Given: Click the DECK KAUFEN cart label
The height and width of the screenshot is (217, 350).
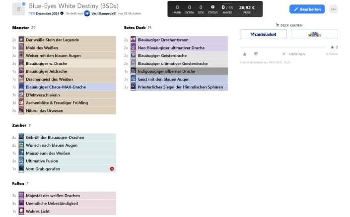Looking at the screenshot, I should coord(289,25).
